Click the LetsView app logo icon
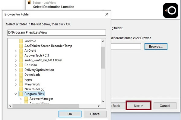Image resolution: width=181 pixels, height=120 pixels. 170,11
